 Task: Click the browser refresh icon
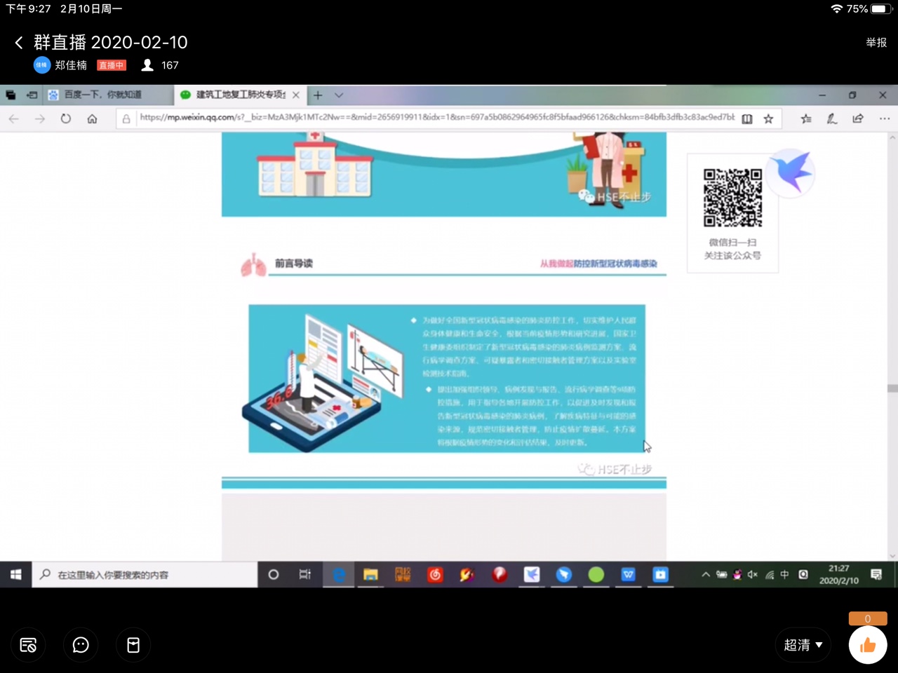(66, 118)
